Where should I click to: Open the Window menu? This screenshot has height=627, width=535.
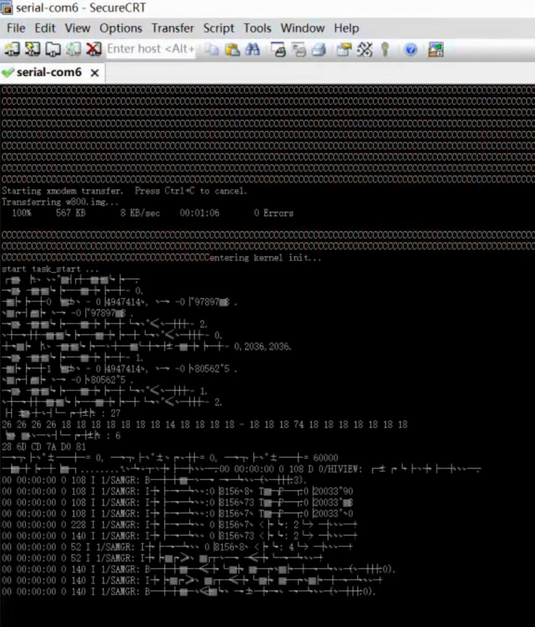click(302, 28)
